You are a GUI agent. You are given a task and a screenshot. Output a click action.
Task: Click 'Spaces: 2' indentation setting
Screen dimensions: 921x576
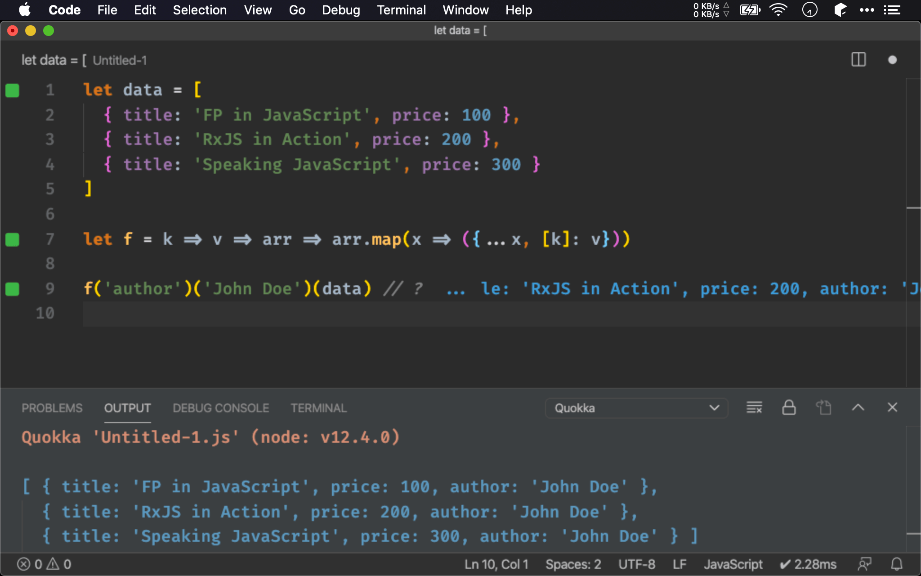pos(573,564)
